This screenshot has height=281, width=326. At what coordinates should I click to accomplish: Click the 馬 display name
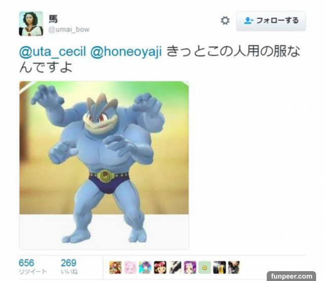(53, 19)
